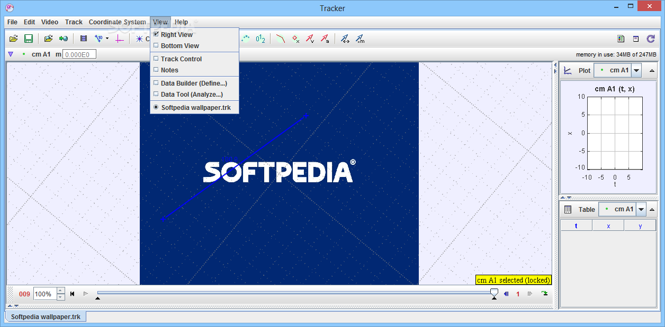
Task: Click the video timeline slider thumb
Action: pyautogui.click(x=494, y=292)
